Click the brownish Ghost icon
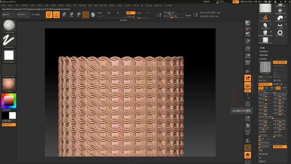291x164 pixels. coord(247,148)
